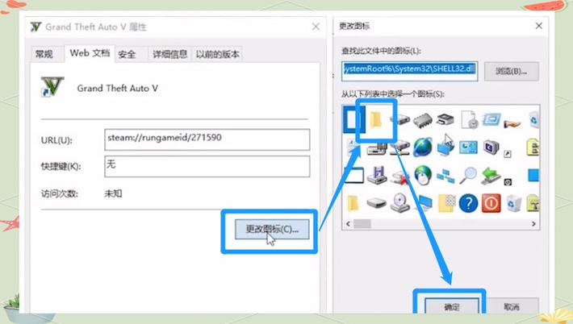The image size is (573, 324).
Task: Select the light-blue run window icon
Action: click(491, 119)
